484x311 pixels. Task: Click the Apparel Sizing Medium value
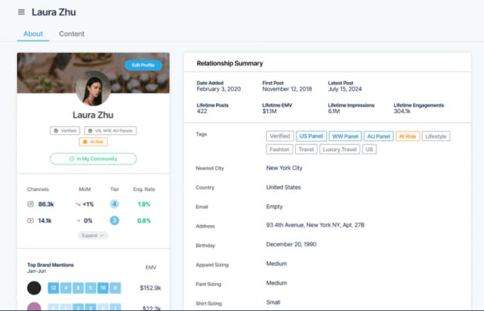[276, 263]
